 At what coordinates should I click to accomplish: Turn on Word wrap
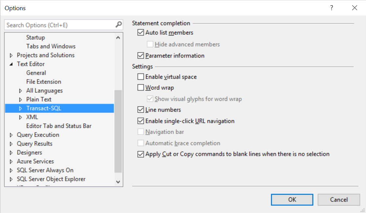pos(141,87)
